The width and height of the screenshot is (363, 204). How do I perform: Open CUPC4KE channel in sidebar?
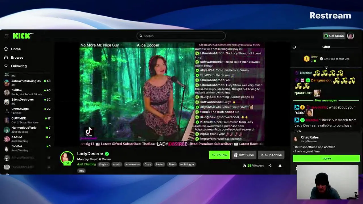[27, 120]
